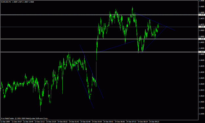
Task: Click the Ava MetaTrader copyright text
Action: click(x=25, y=118)
